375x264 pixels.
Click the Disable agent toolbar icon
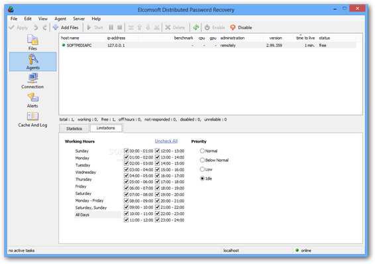(x=233, y=27)
